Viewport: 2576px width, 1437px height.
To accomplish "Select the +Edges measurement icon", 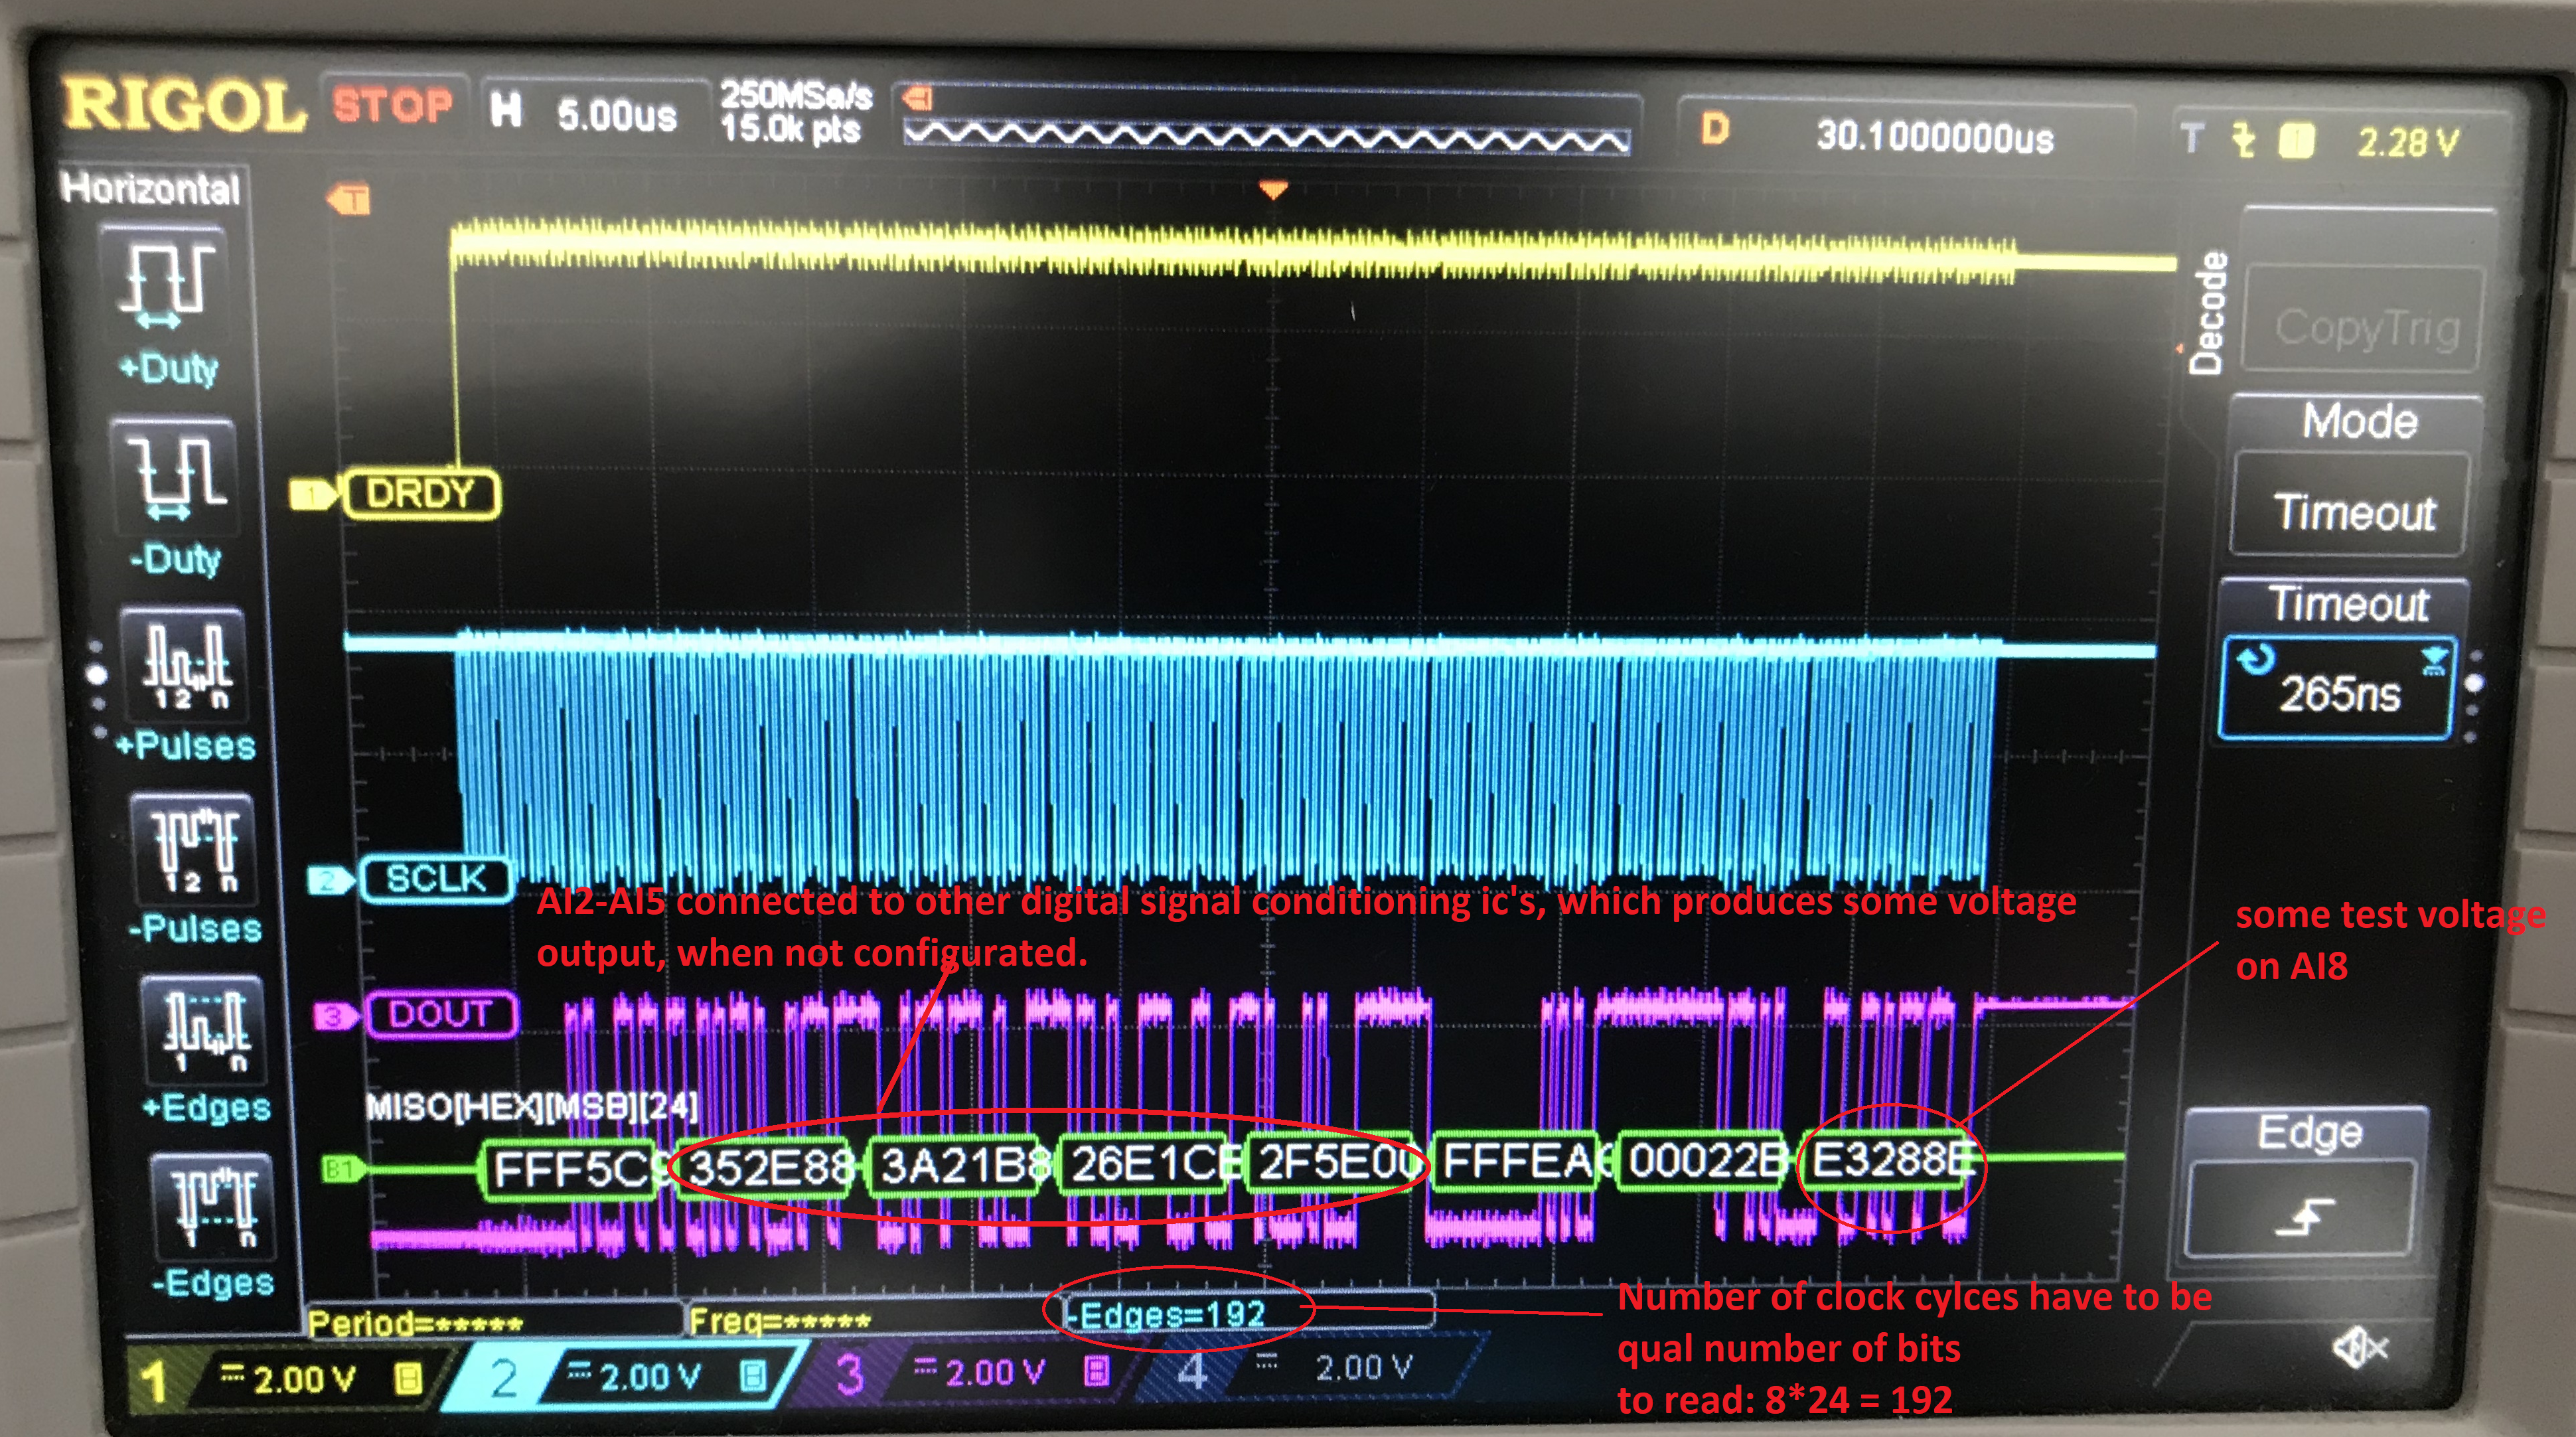I will pyautogui.click(x=205, y=1031).
